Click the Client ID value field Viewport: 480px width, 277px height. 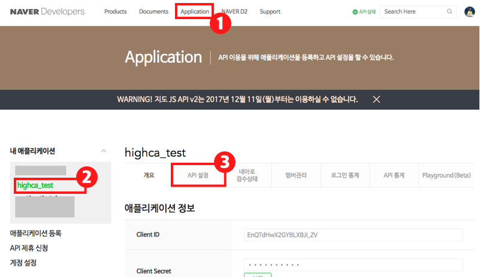tap(354, 235)
